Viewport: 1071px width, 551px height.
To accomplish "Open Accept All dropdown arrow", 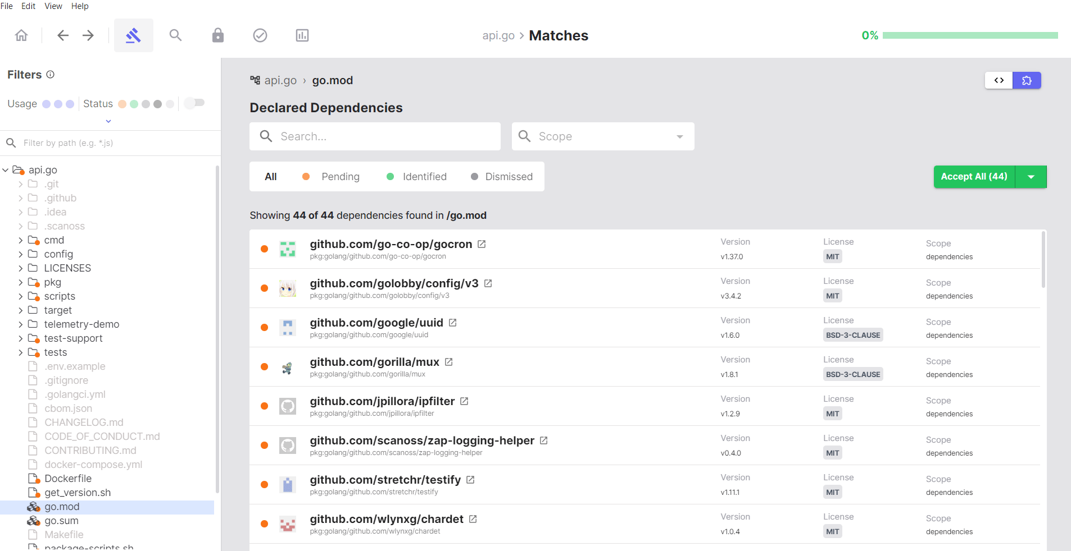I will [x=1031, y=177].
